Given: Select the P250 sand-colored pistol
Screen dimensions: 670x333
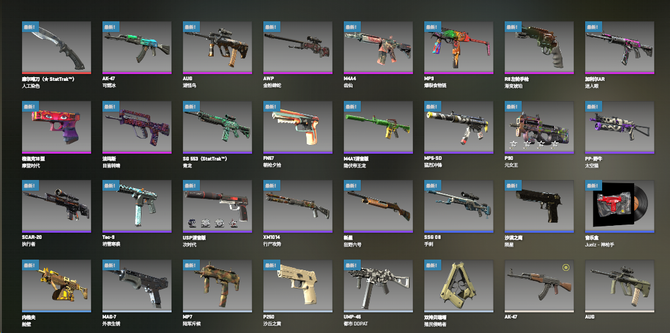Looking at the screenshot, I should coord(298,286).
